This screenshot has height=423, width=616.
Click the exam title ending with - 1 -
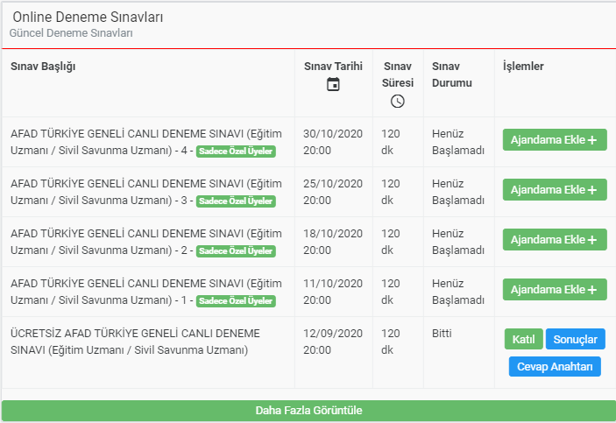[146, 292]
